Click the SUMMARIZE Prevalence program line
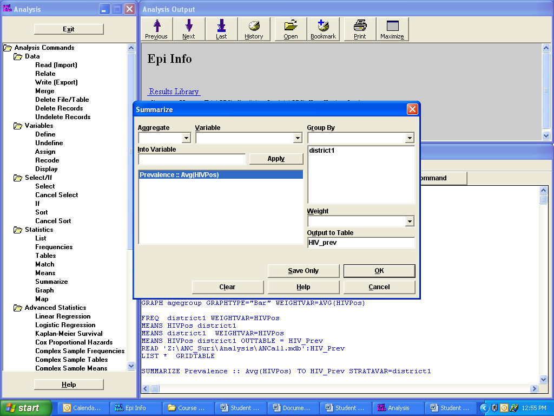The image size is (554, 416). [x=286, y=372]
